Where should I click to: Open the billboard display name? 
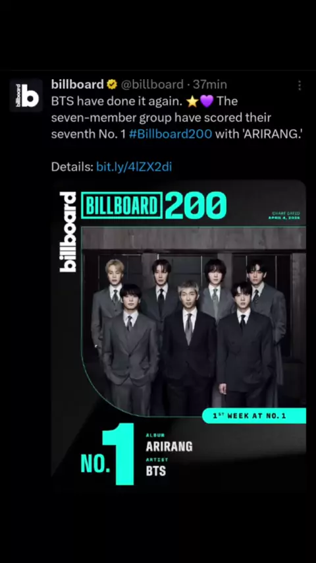tap(78, 84)
